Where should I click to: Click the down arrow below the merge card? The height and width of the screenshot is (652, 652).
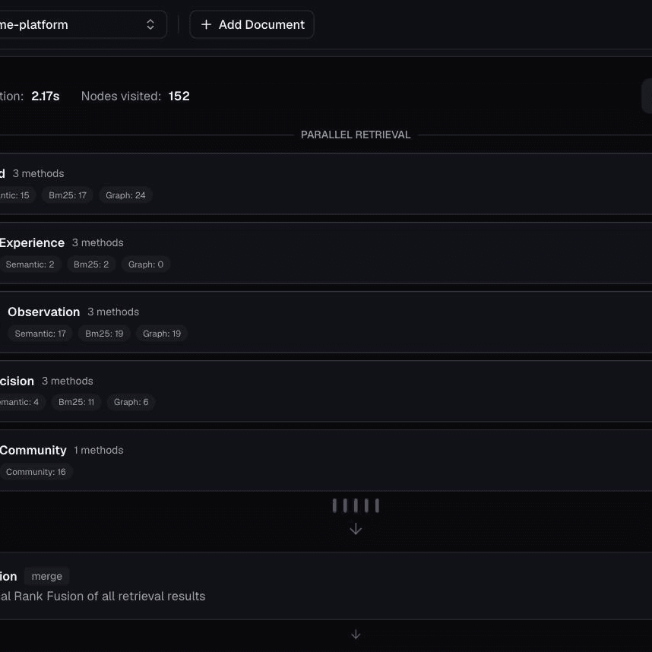pyautogui.click(x=356, y=635)
